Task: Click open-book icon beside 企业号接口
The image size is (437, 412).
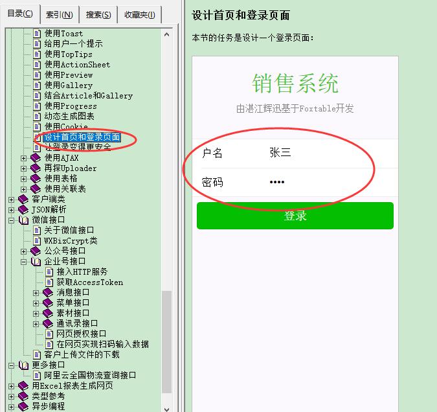Action: pyautogui.click(x=36, y=261)
